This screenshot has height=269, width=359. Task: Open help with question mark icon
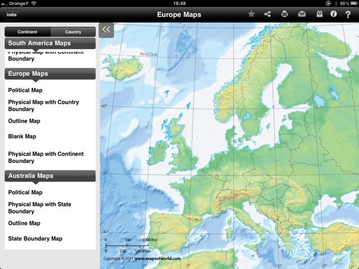click(348, 14)
